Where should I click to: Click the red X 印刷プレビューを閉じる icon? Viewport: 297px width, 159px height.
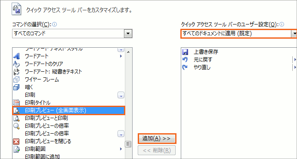[16, 141]
